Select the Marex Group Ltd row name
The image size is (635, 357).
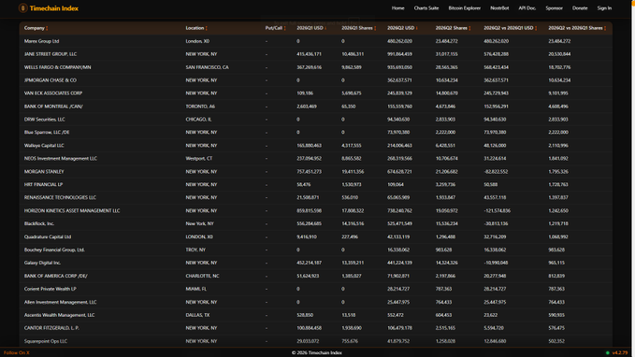[x=41, y=41]
